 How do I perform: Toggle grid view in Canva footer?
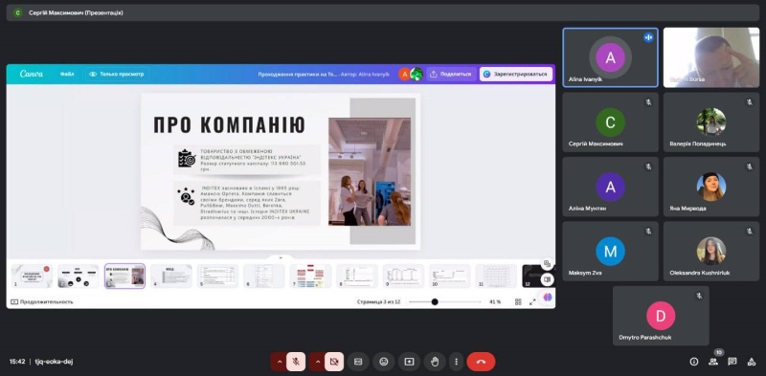(518, 301)
